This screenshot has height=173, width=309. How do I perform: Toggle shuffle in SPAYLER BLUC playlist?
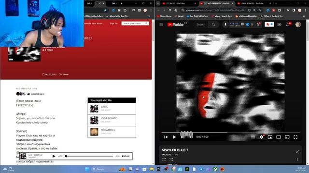click(x=171, y=160)
